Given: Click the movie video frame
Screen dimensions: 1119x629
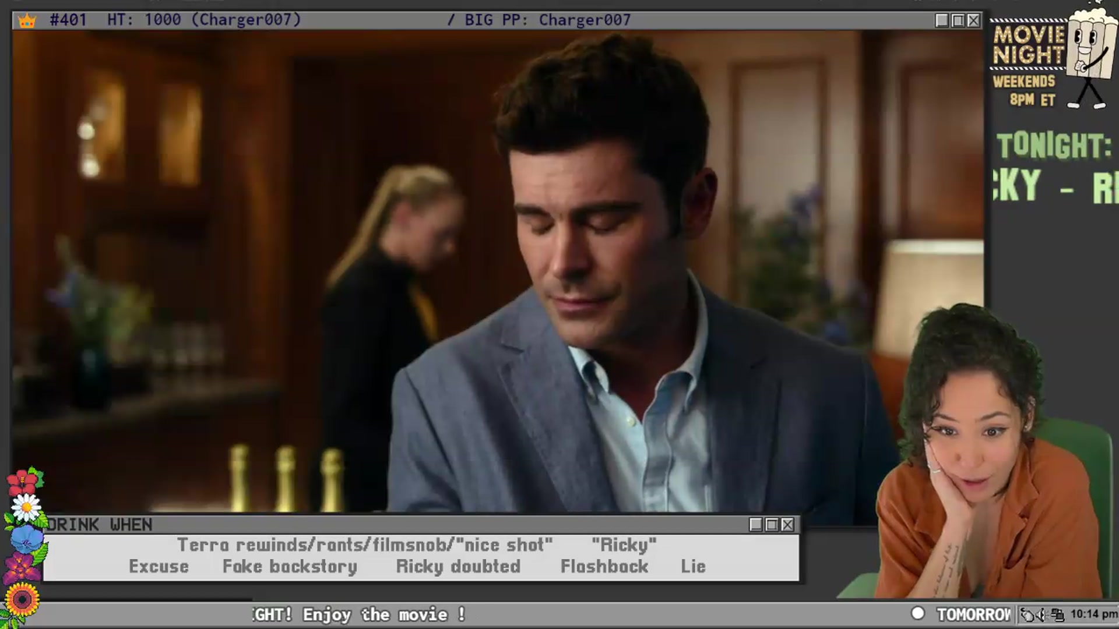Looking at the screenshot, I should pyautogui.click(x=497, y=271).
